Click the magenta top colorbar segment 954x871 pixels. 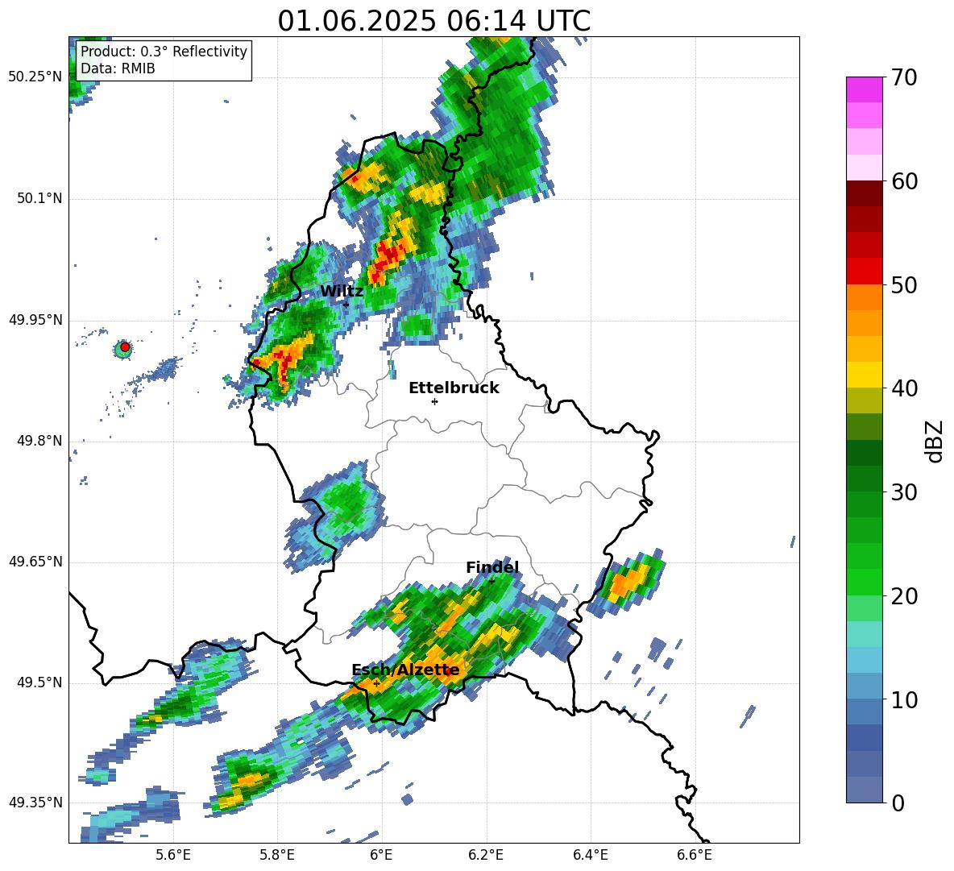pyautogui.click(x=864, y=89)
